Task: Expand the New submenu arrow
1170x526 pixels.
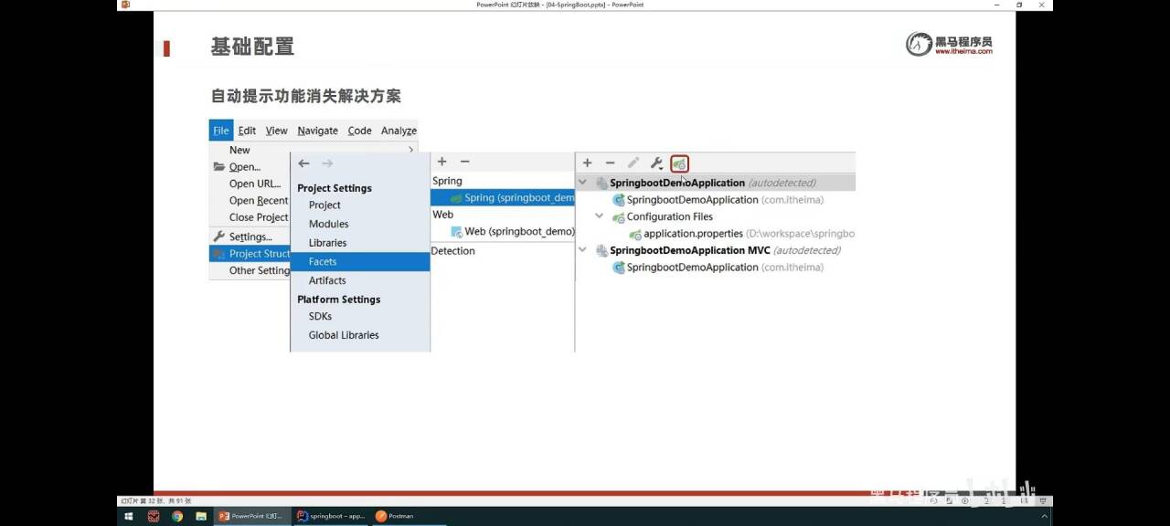Action: (410, 150)
